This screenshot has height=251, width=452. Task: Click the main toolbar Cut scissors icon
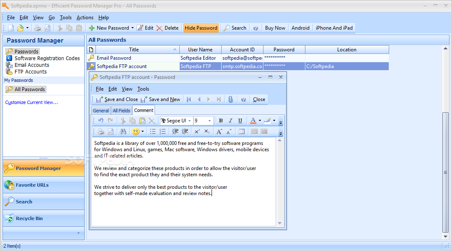[x=60, y=28]
